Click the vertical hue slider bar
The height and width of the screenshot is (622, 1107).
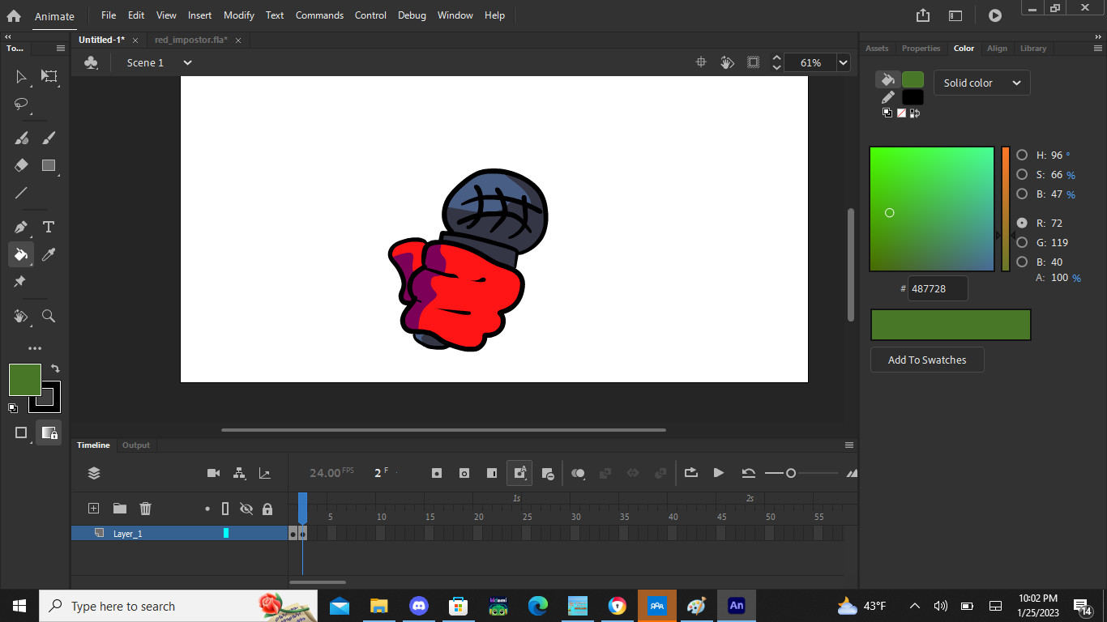[x=1006, y=209]
